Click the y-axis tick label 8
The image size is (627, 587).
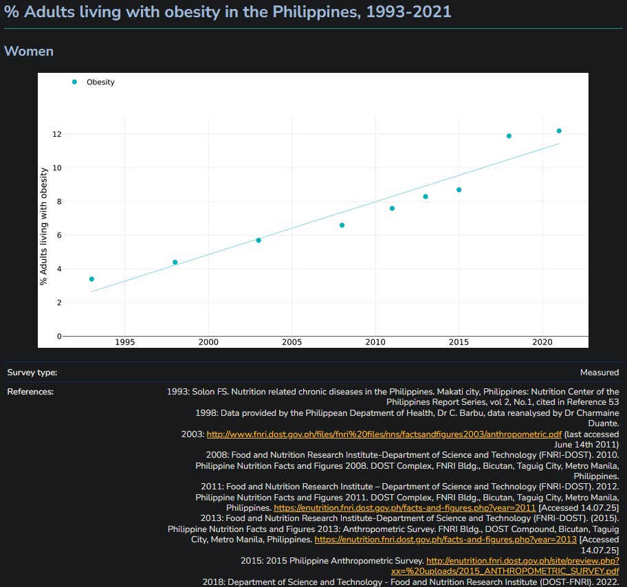(x=59, y=201)
